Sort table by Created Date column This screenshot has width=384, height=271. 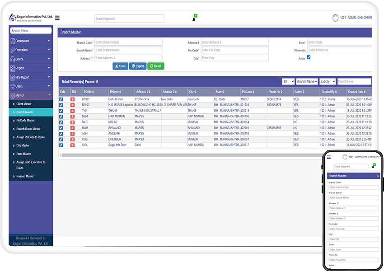point(356,92)
